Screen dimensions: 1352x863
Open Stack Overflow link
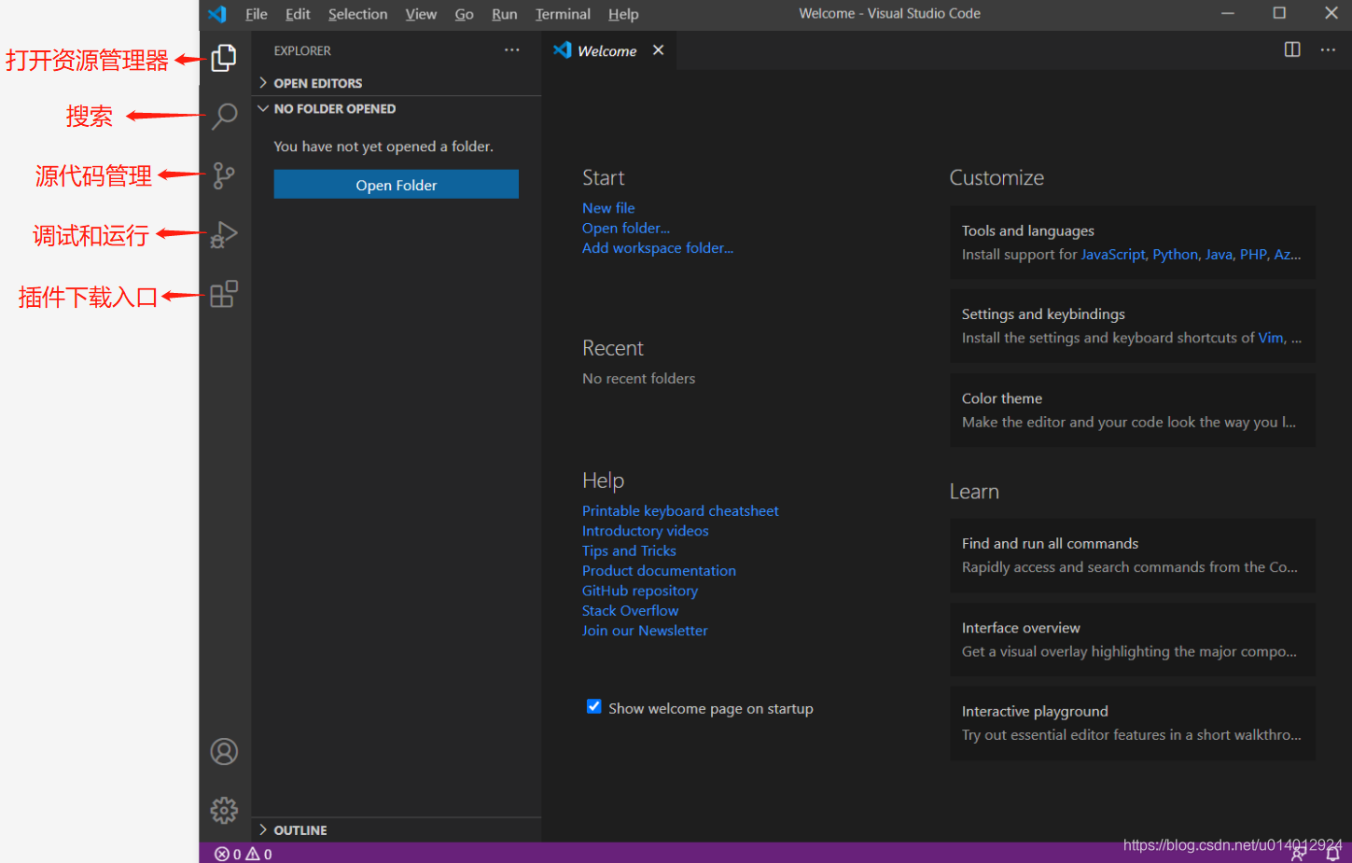pyautogui.click(x=630, y=610)
